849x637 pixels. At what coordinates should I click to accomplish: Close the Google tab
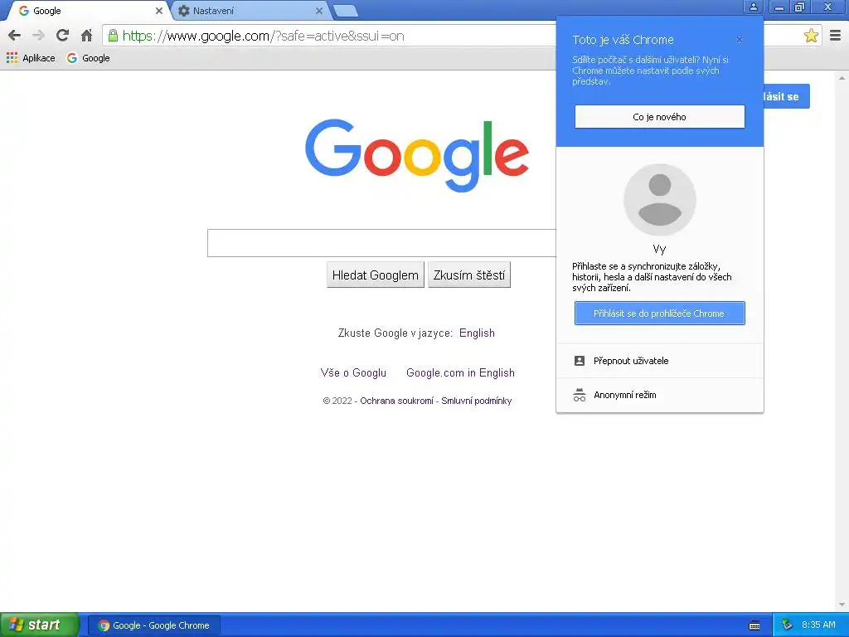click(x=159, y=11)
